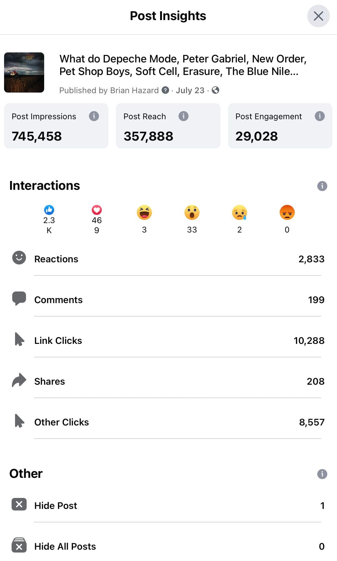Select the Haha laughing reaction icon
The image size is (337, 561).
pos(144,213)
